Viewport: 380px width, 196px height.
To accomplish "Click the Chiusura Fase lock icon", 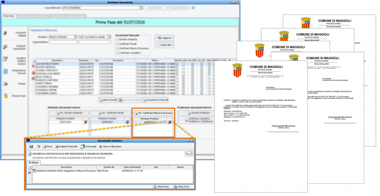I will [6, 96].
